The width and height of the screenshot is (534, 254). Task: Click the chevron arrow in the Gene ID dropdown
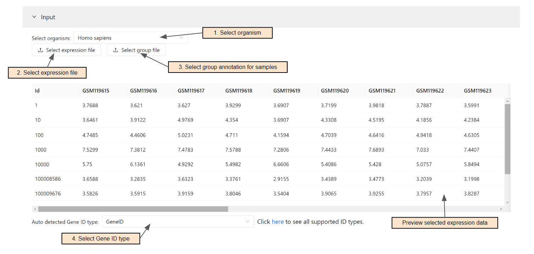(x=247, y=221)
